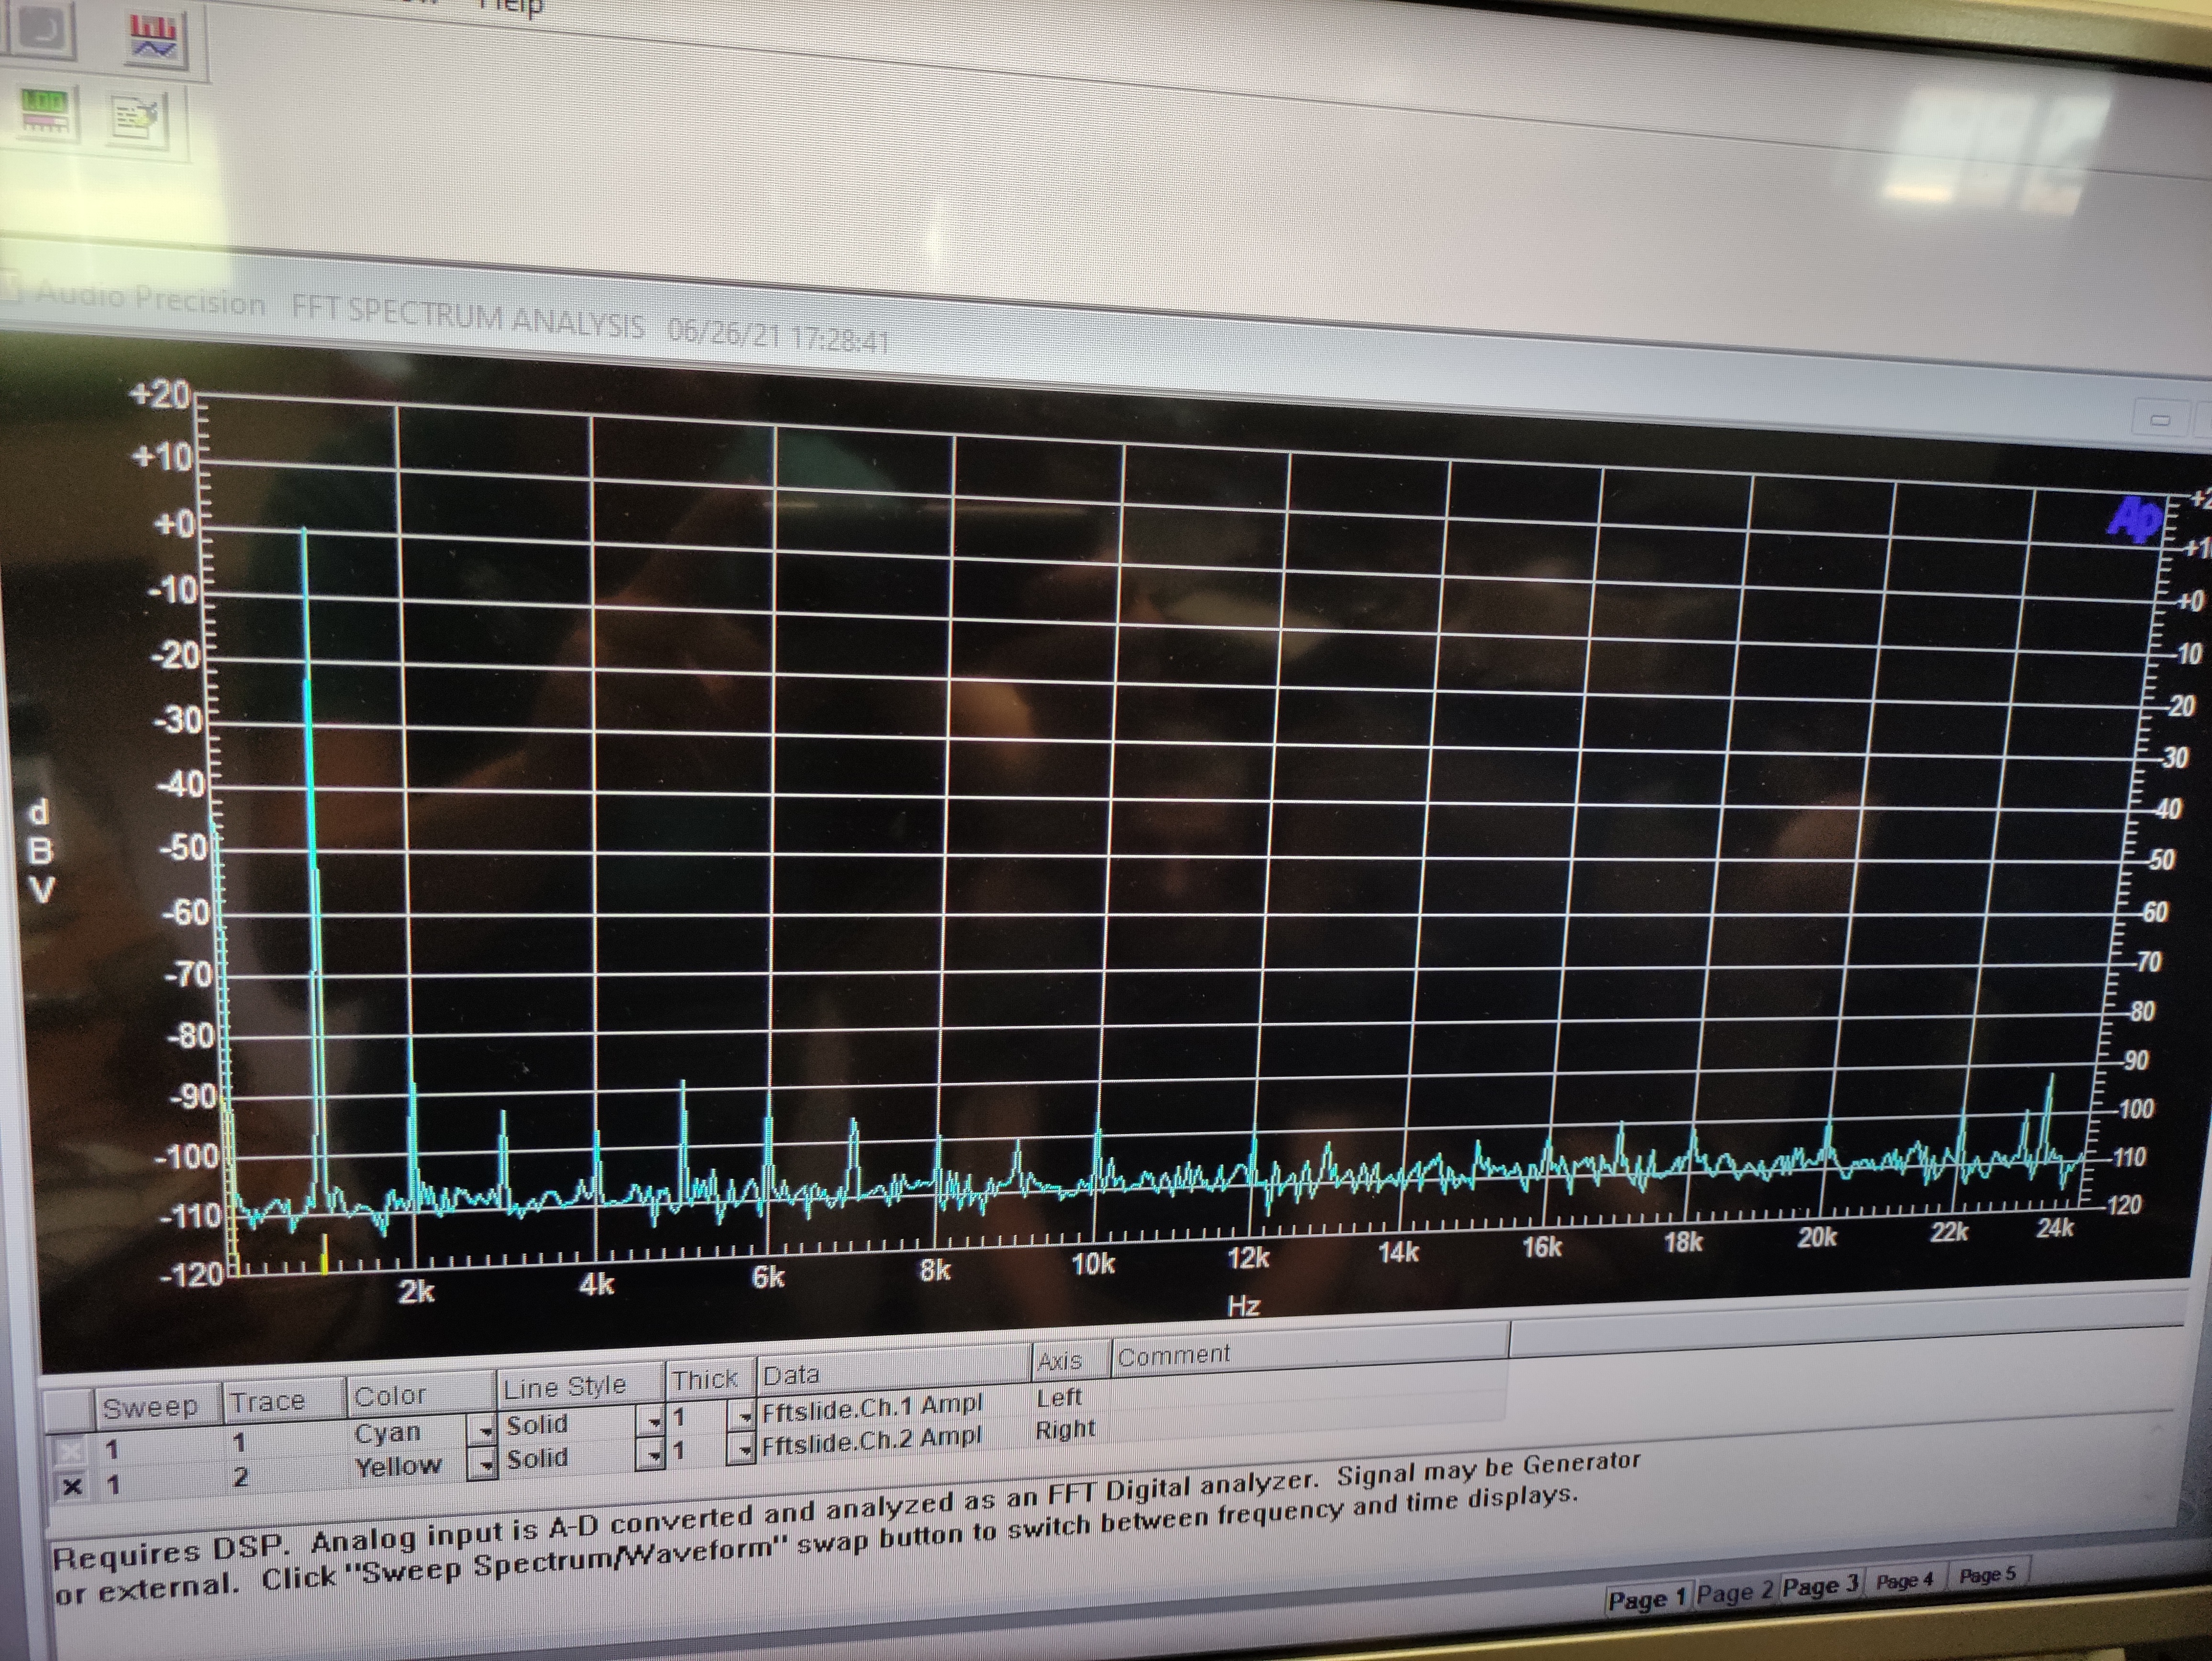Viewport: 2212px width, 1661px height.
Task: Switch to Page 4 tab
Action: coord(1904,1581)
